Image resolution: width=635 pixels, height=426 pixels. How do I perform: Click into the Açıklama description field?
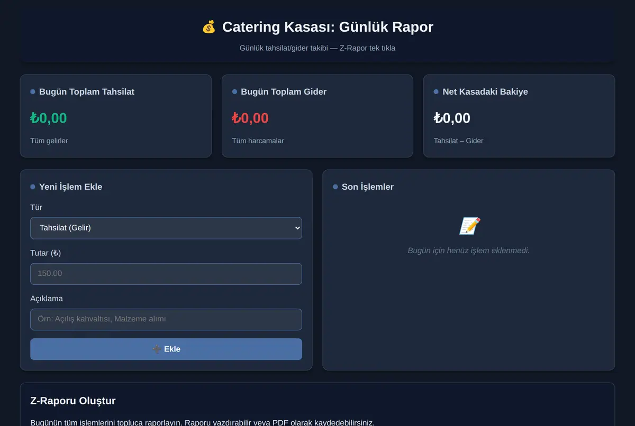tap(166, 319)
